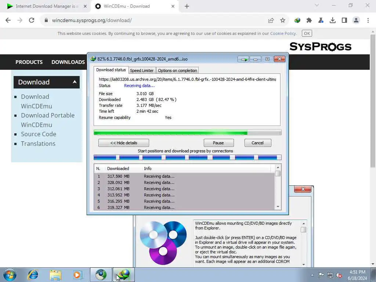The height and width of the screenshot is (282, 376).
Task: Click the Downloaded column header
Action: (118, 169)
